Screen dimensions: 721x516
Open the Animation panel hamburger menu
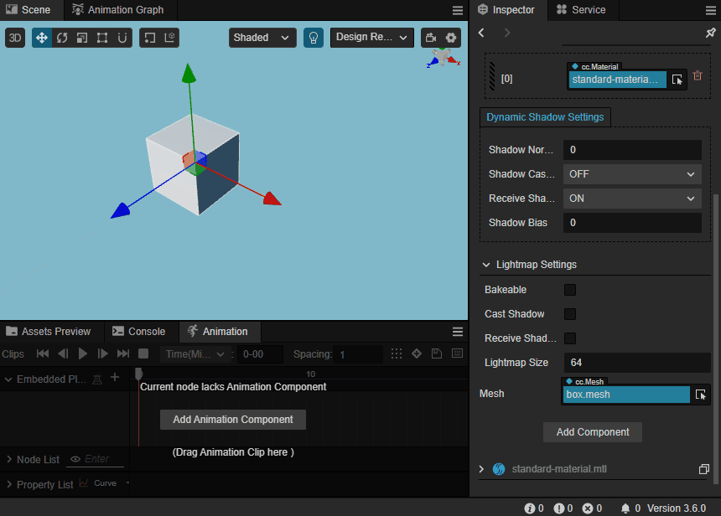[x=458, y=332]
